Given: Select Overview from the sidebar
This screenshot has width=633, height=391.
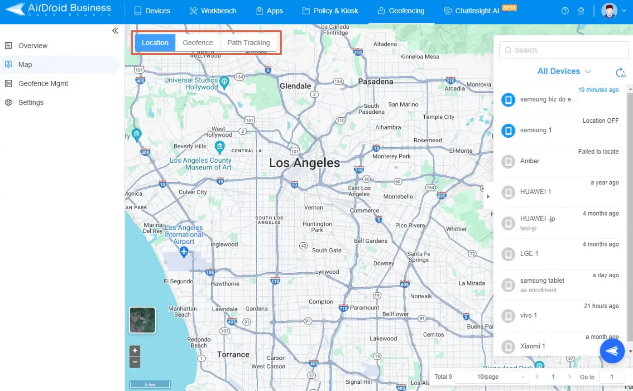Looking at the screenshot, I should (x=33, y=45).
